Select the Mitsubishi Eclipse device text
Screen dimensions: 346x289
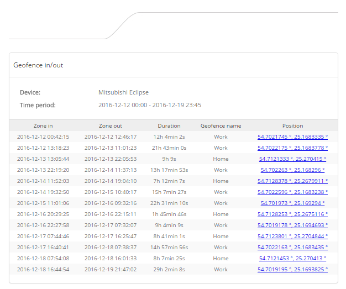tap(123, 92)
